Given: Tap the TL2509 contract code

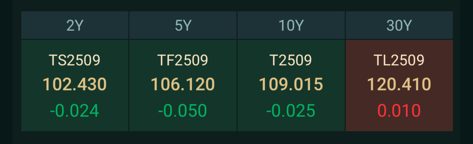Looking at the screenshot, I should [399, 60].
